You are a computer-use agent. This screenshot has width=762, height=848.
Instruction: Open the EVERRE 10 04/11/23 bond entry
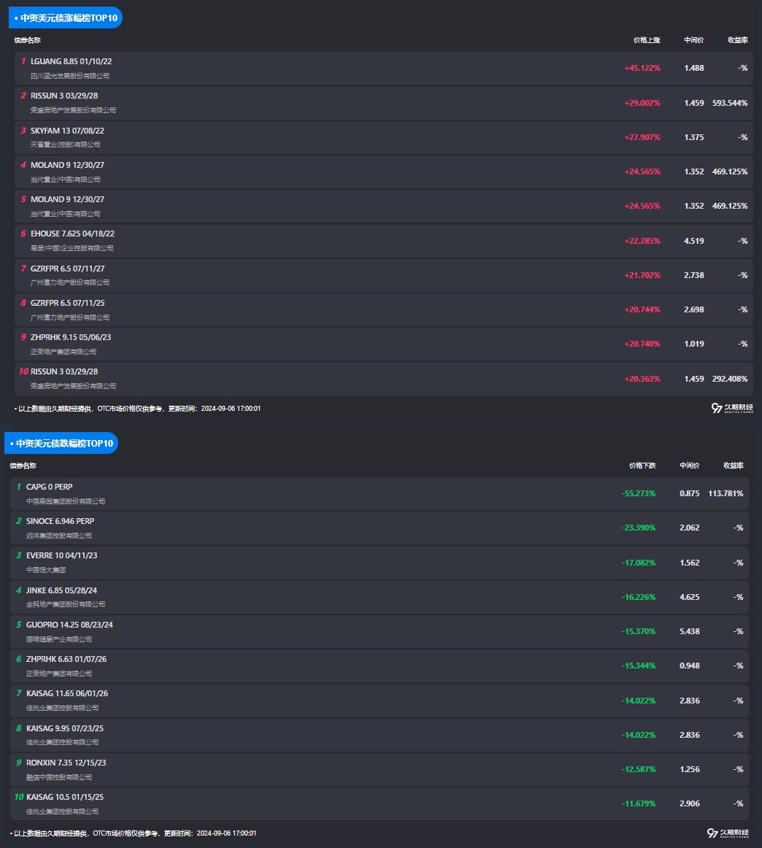coord(61,555)
